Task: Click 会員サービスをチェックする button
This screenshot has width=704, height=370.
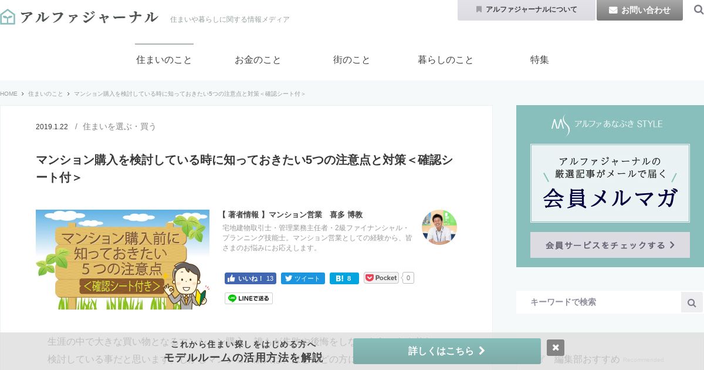Action: point(610,245)
